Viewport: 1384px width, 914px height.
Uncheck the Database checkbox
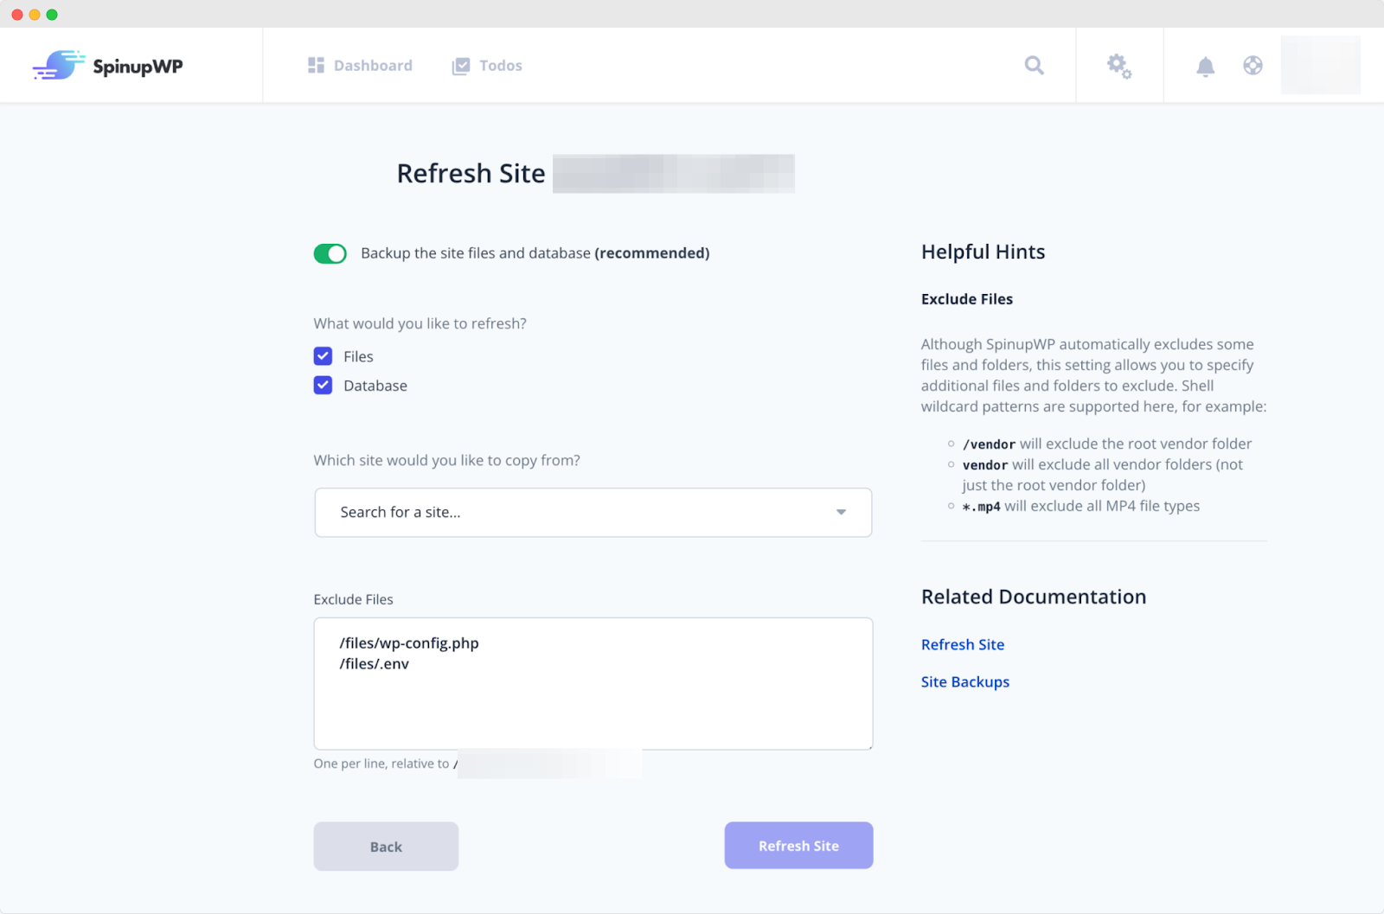pyautogui.click(x=323, y=386)
